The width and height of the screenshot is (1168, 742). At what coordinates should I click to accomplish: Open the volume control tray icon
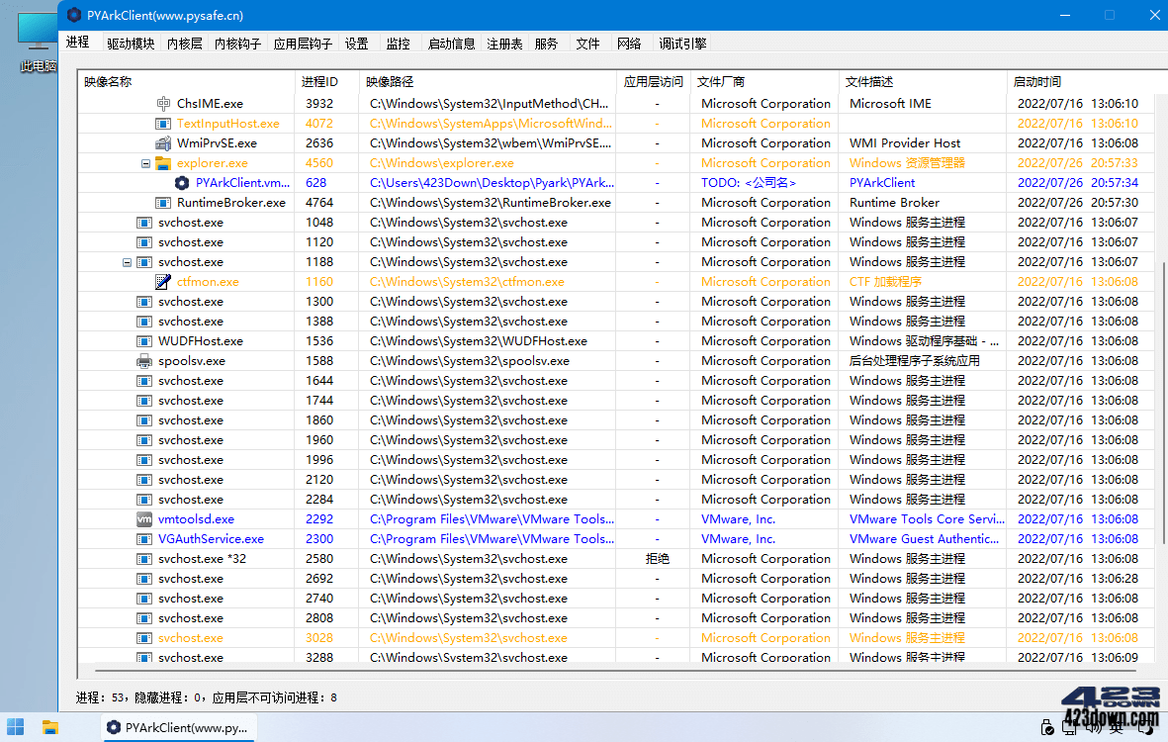click(x=1092, y=727)
